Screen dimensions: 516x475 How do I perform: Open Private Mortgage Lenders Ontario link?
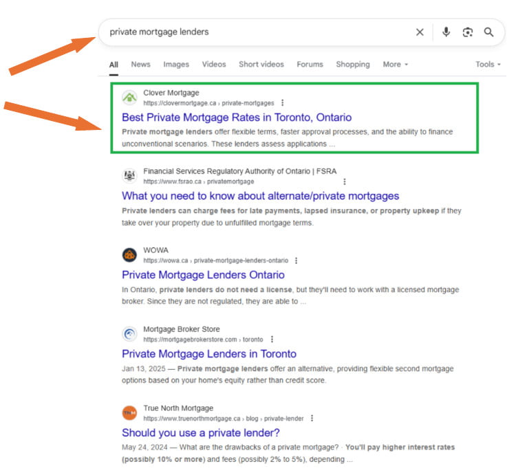point(203,275)
